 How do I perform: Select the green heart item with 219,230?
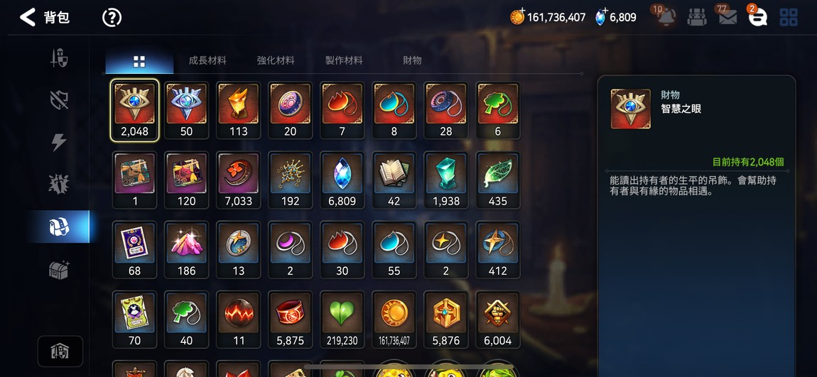point(342,319)
